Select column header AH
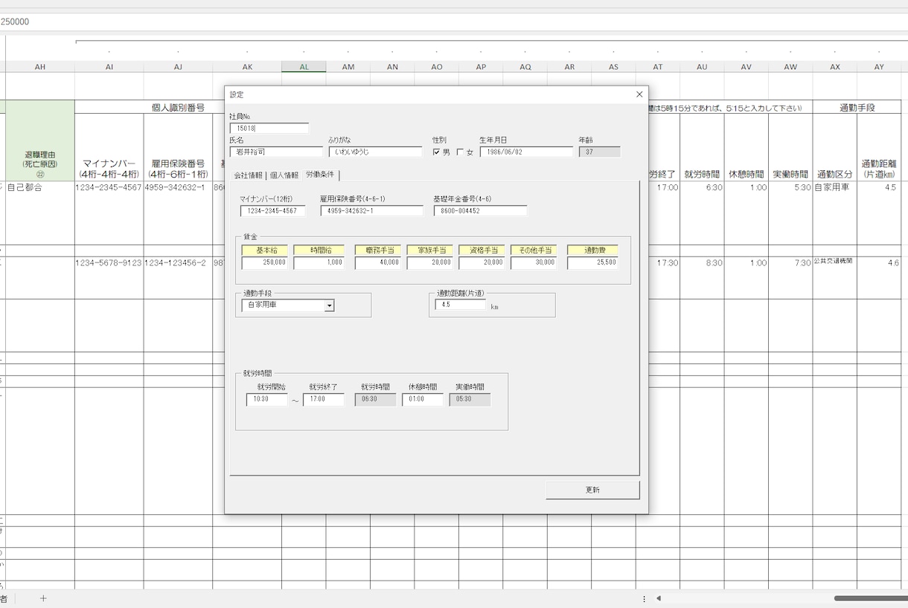 [40, 67]
